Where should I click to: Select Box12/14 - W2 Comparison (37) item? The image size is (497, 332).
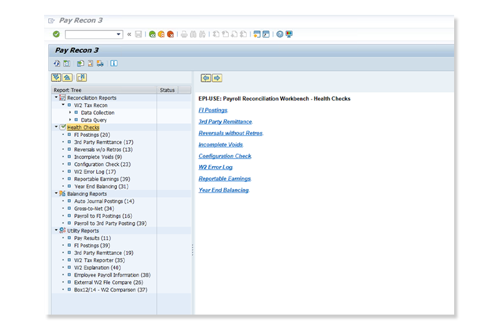pyautogui.click(x=111, y=290)
